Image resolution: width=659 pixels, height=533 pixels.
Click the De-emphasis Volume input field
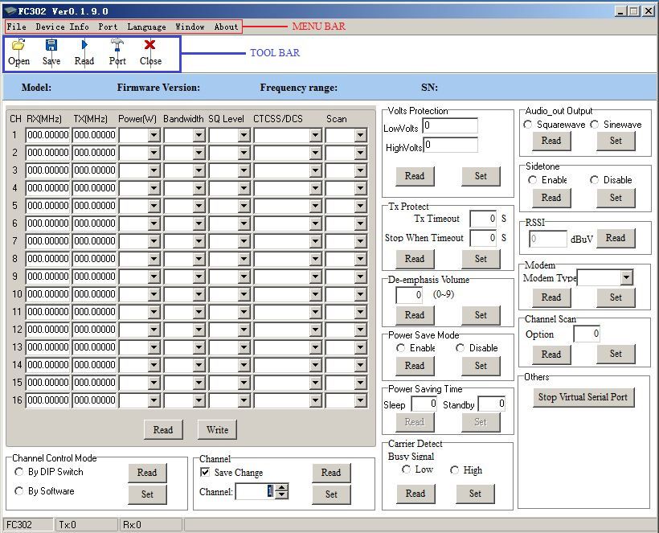(409, 295)
